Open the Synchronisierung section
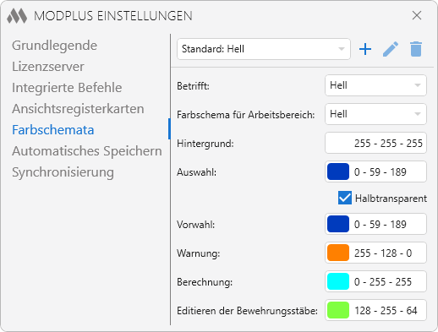This screenshot has width=438, height=332. pos(63,172)
